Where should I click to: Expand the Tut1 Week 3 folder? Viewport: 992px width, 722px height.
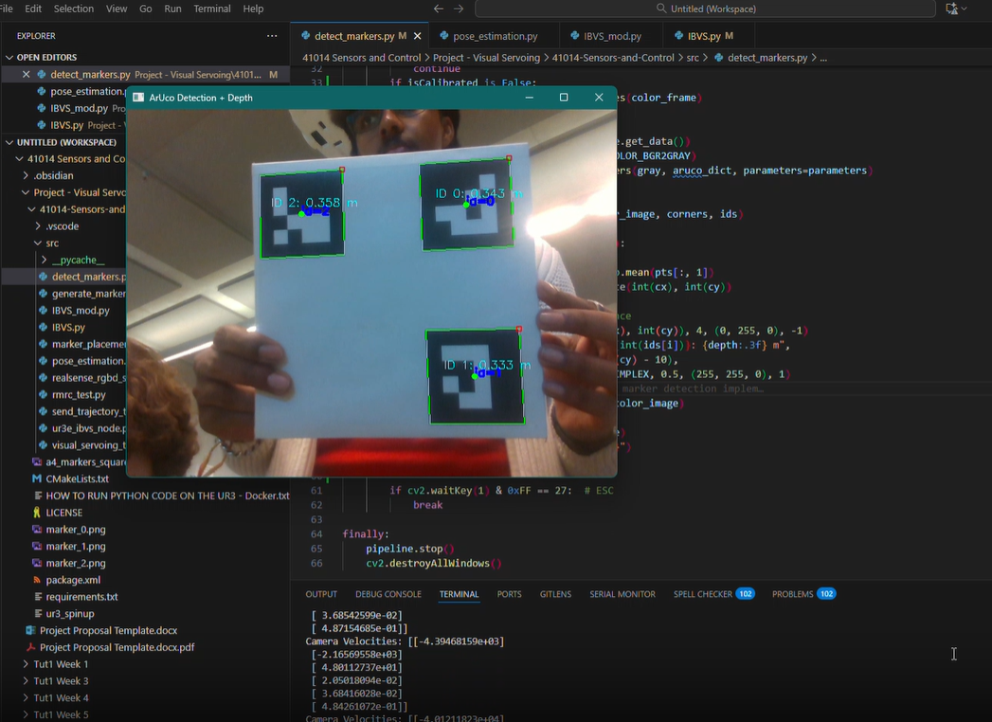tap(26, 681)
